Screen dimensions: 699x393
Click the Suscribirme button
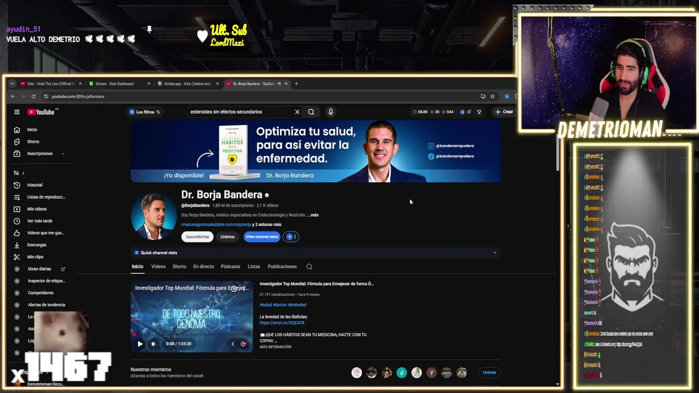tap(197, 237)
